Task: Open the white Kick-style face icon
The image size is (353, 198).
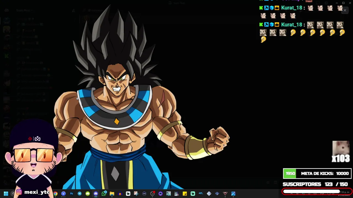Action: (128, 194)
